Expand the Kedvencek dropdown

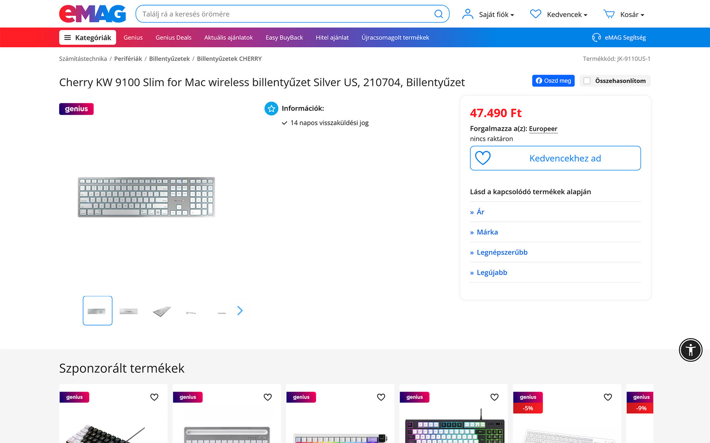[567, 14]
